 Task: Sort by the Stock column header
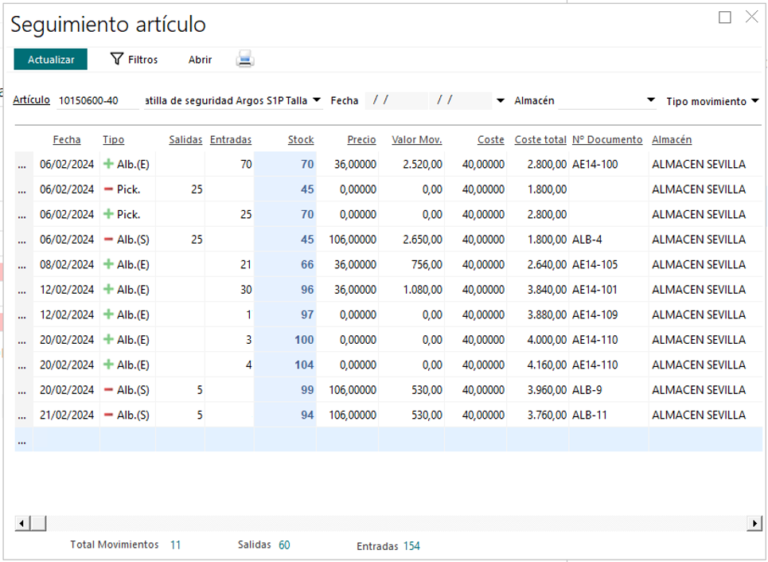(301, 139)
